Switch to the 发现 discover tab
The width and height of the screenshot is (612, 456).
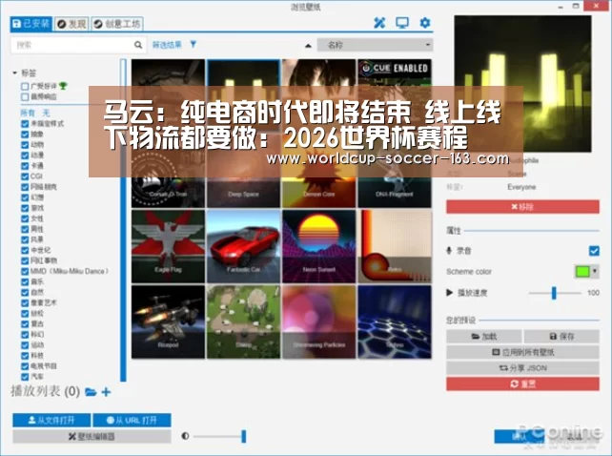(x=71, y=24)
